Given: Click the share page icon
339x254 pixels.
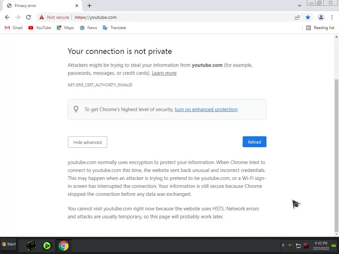Looking at the screenshot, I should click(297, 17).
